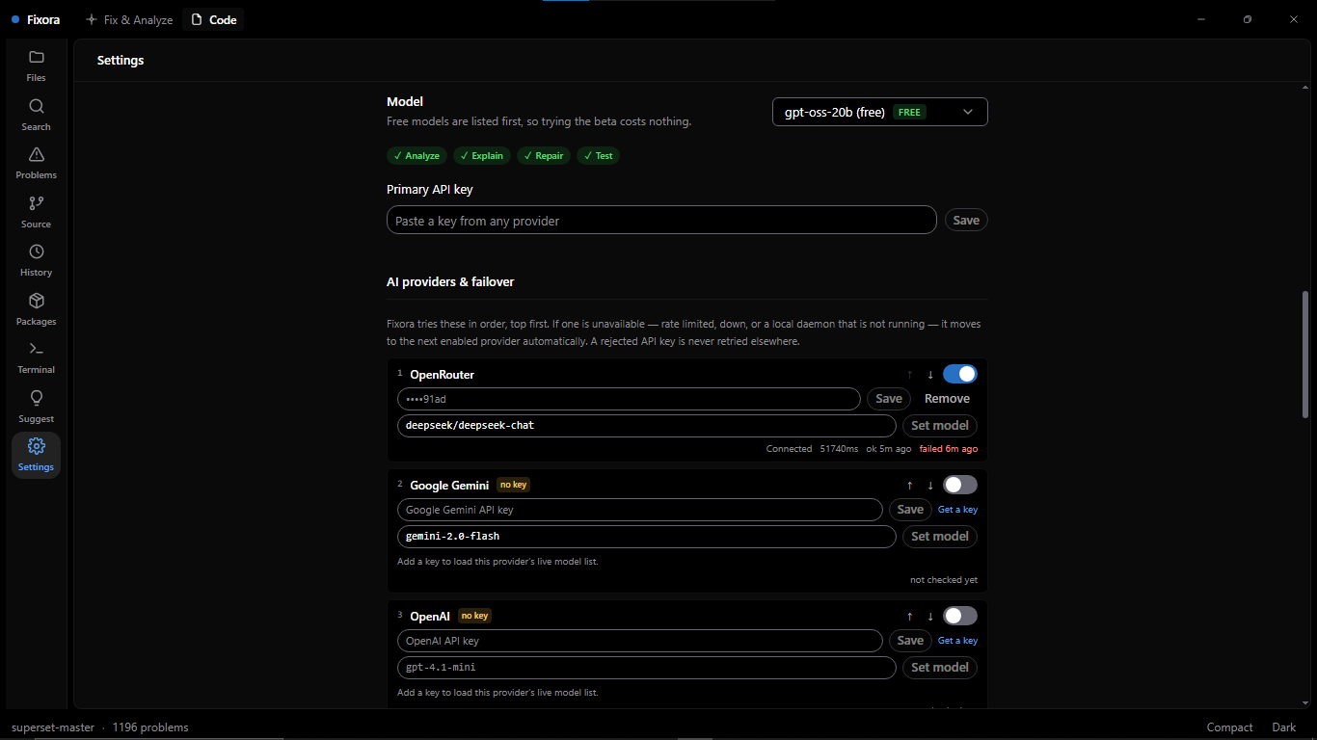Screen dimensions: 1317x740
Task: Click the ok 5m ago status
Action: point(889,449)
